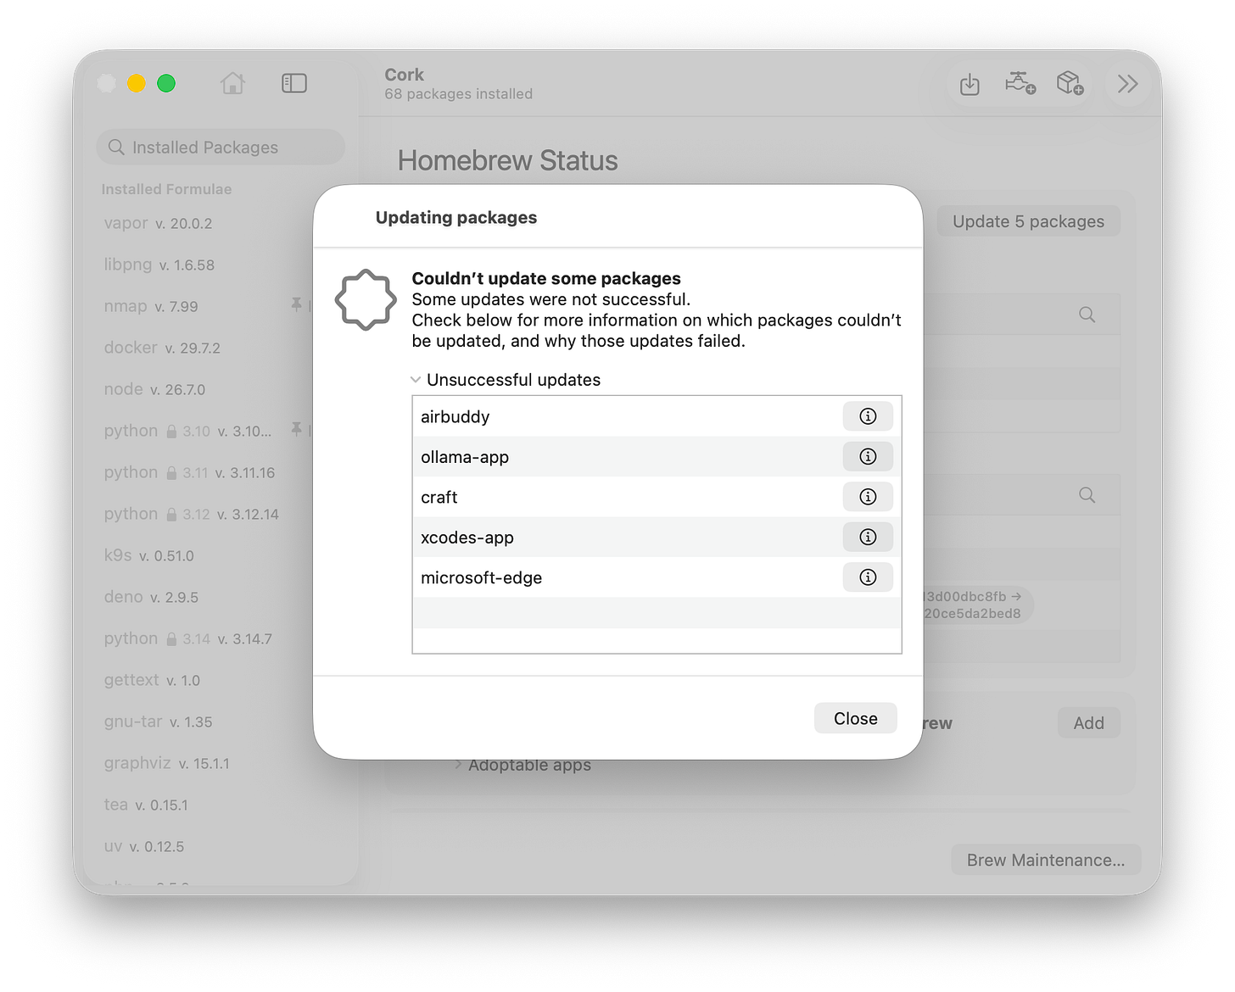Screen dimensions: 1235x992
Task: Click the xcodes-app row text
Action: (x=467, y=538)
